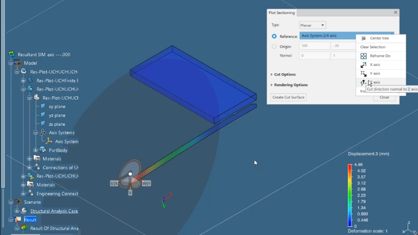Image resolution: width=418 pixels, height=235 pixels.
Task: Click the Displacement.3 (mm) legend title
Action: click(x=368, y=154)
